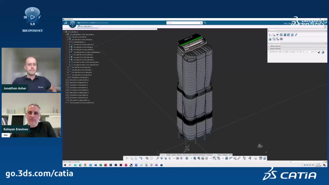
Task: Click inside the top search field
Action: 183,23
